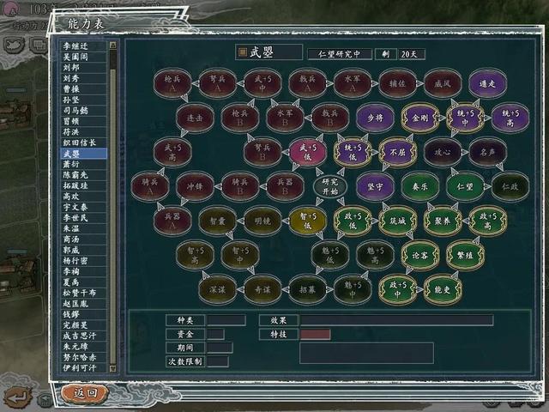Image resolution: width=549 pixels, height=412 pixels.
Task: Choose the 智囊 skill node
Action: click(x=217, y=221)
